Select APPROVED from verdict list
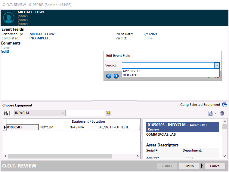The width and height of the screenshot is (229, 172). point(131,71)
